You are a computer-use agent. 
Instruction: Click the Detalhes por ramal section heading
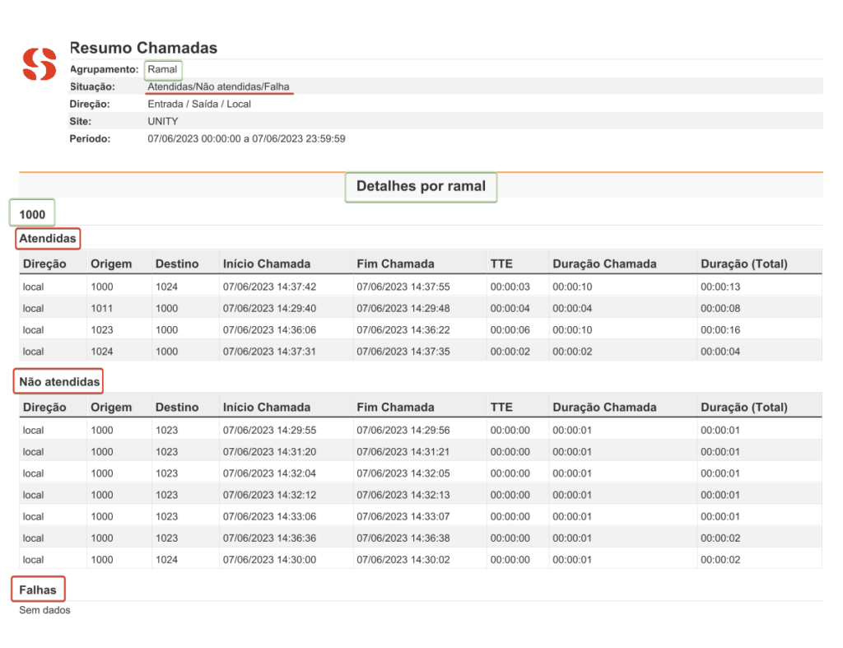(421, 186)
